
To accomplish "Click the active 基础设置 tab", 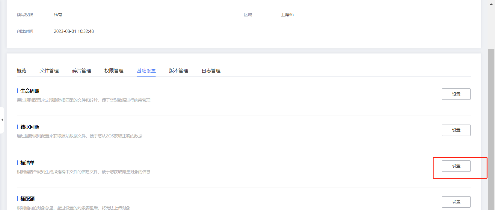I will click(146, 71).
